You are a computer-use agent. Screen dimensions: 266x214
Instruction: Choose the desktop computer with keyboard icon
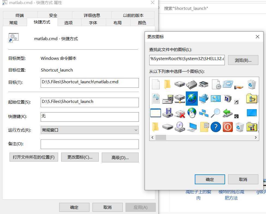(192, 127)
